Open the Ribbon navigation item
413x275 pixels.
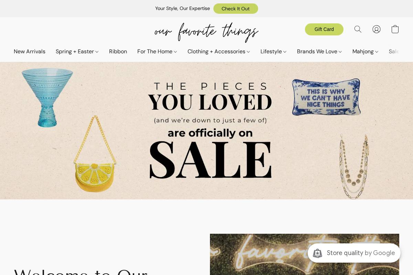(x=118, y=52)
